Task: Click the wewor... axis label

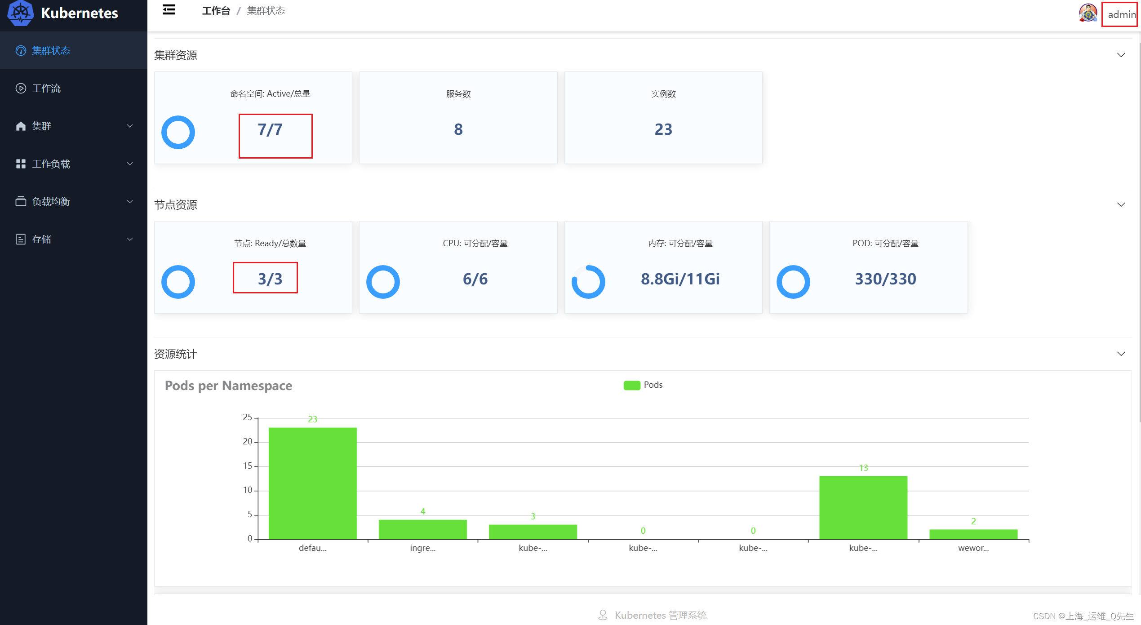Action: tap(973, 548)
